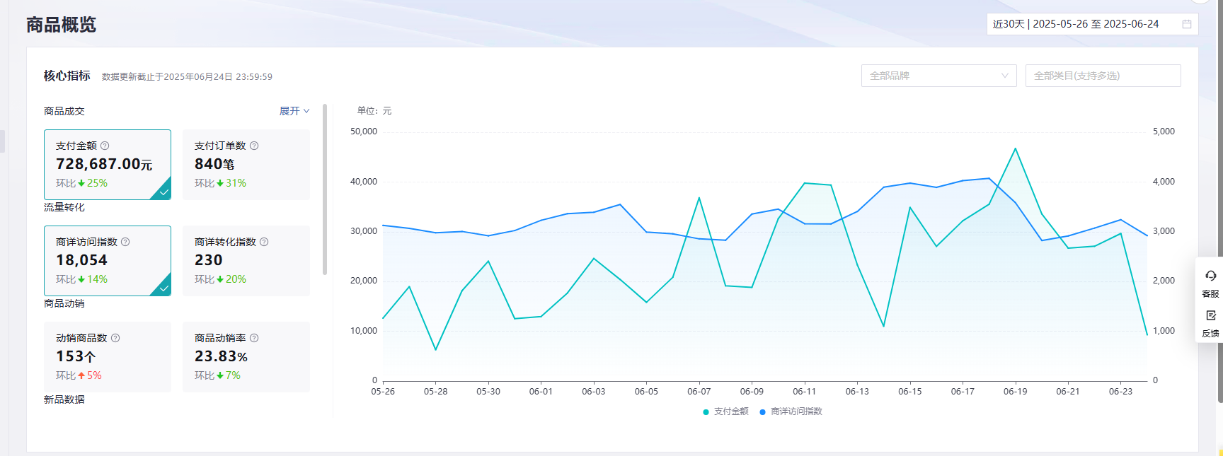Click the help icon next to 支付金额
The height and width of the screenshot is (456, 1223).
(x=105, y=146)
